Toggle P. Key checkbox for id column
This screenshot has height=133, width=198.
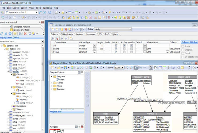[x=124, y=45]
